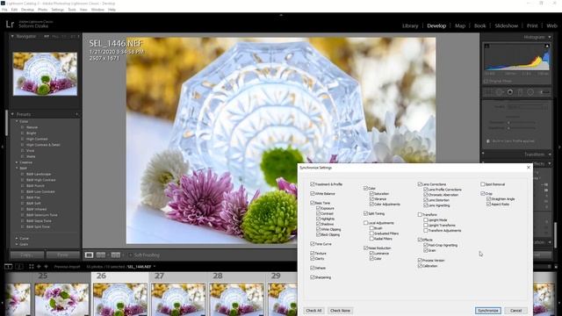Screen dimensions: 562x316
Task: Toggle the Sharpening checkbox
Action: 313,277
